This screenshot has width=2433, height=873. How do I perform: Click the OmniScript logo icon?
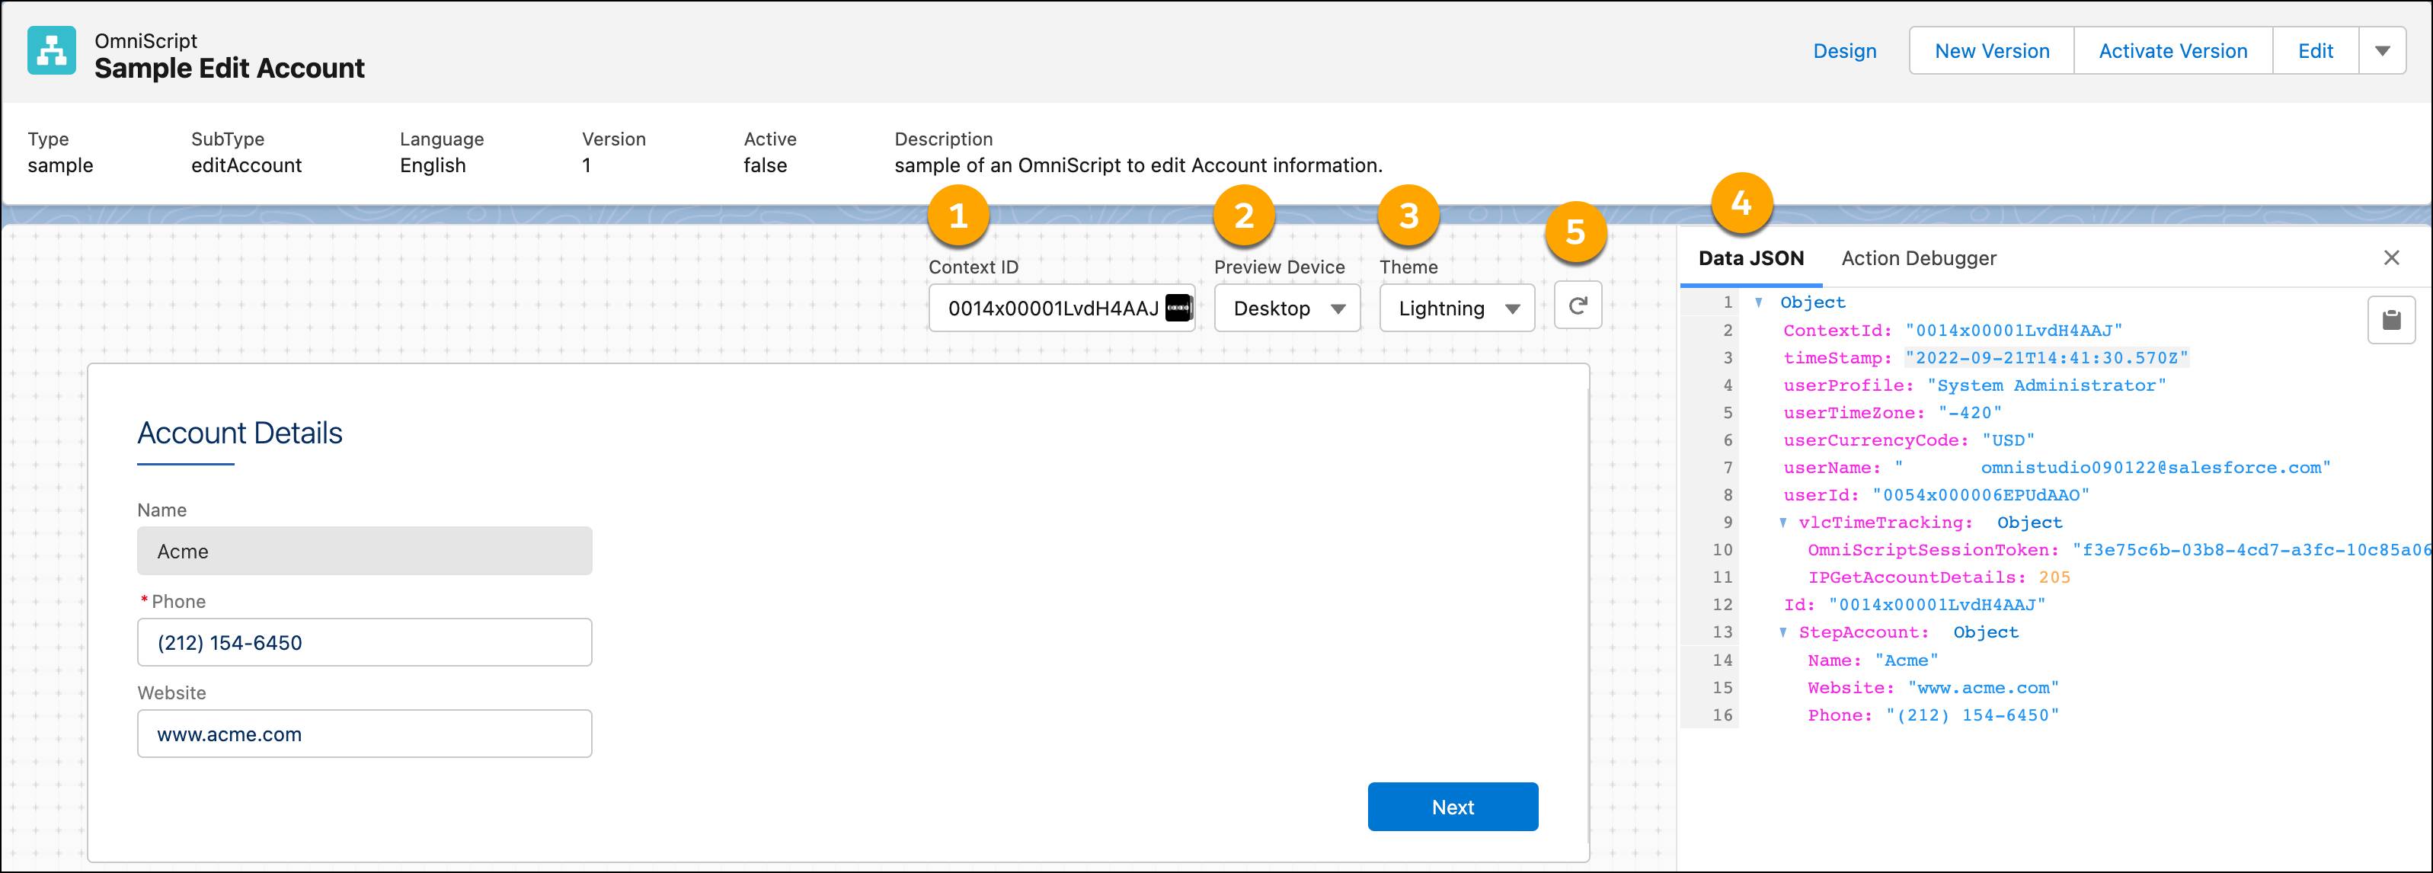51,50
